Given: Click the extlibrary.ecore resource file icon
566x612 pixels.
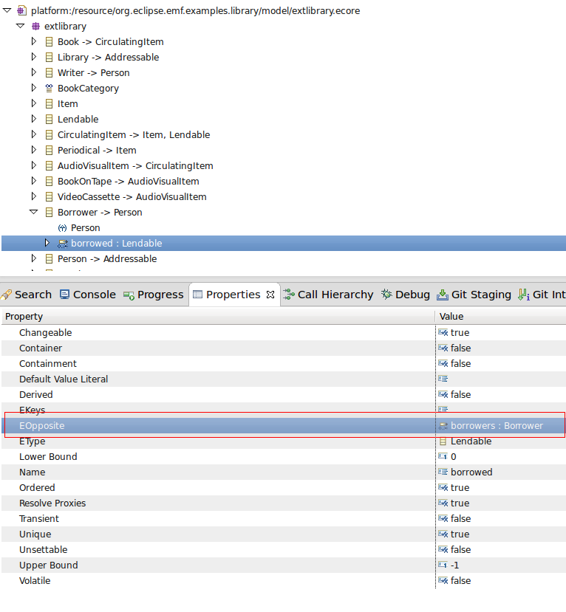Looking at the screenshot, I should (21, 11).
